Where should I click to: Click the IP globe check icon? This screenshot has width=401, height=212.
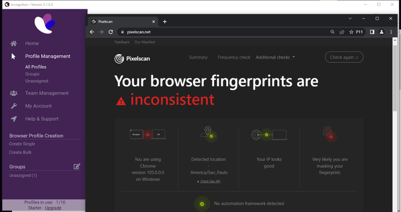point(267,134)
